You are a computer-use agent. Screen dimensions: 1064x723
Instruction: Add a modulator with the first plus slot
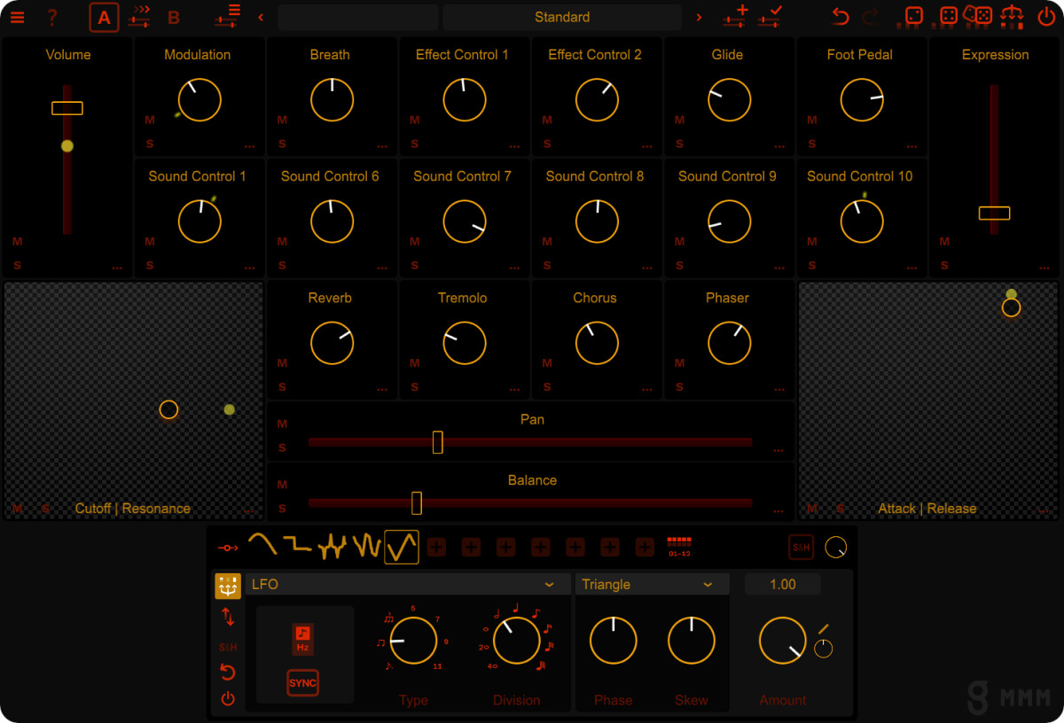[436, 548]
